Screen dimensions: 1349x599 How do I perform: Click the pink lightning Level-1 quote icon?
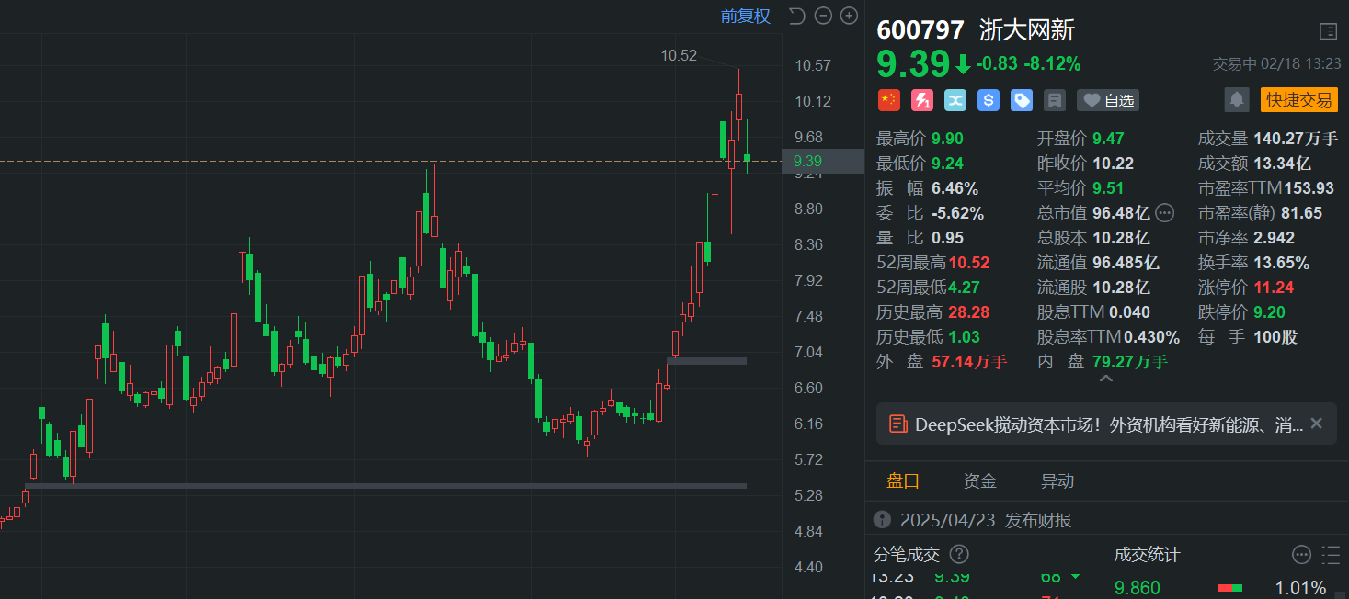pyautogui.click(x=922, y=100)
